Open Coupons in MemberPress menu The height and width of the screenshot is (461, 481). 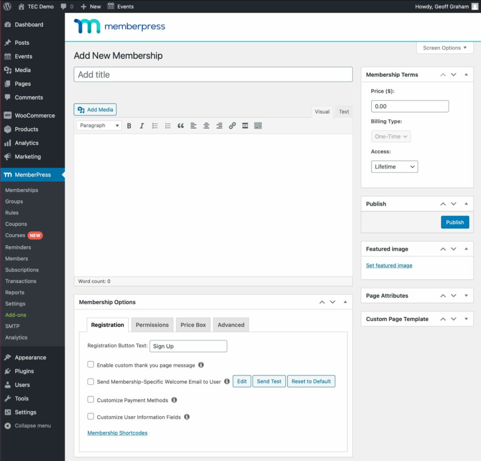(16, 224)
